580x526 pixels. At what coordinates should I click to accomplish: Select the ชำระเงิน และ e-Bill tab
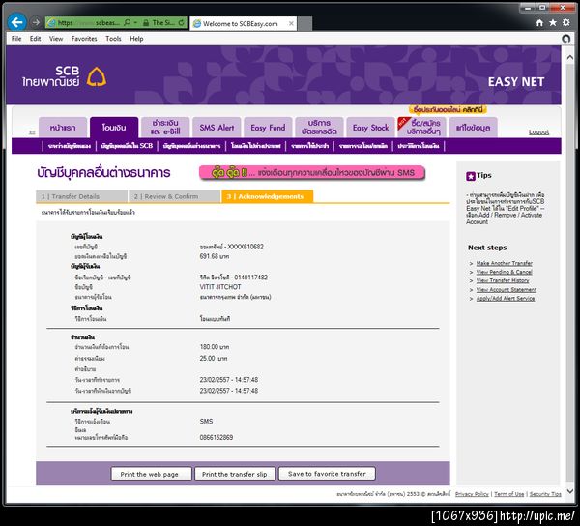(165, 128)
